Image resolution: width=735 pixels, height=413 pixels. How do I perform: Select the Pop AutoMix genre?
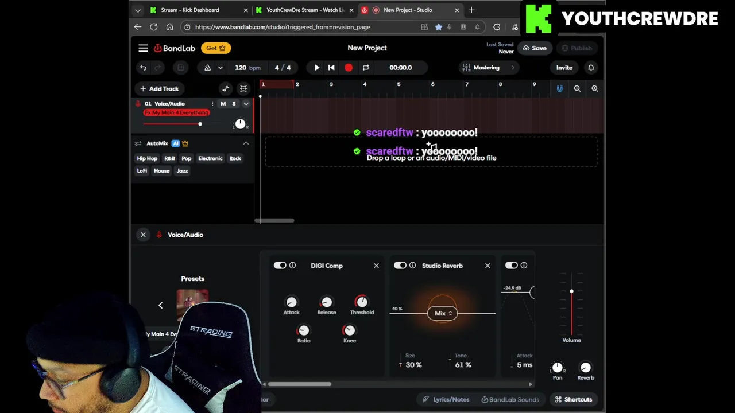point(187,158)
